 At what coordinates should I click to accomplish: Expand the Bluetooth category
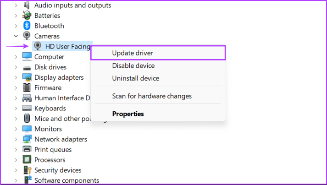[x=16, y=26]
